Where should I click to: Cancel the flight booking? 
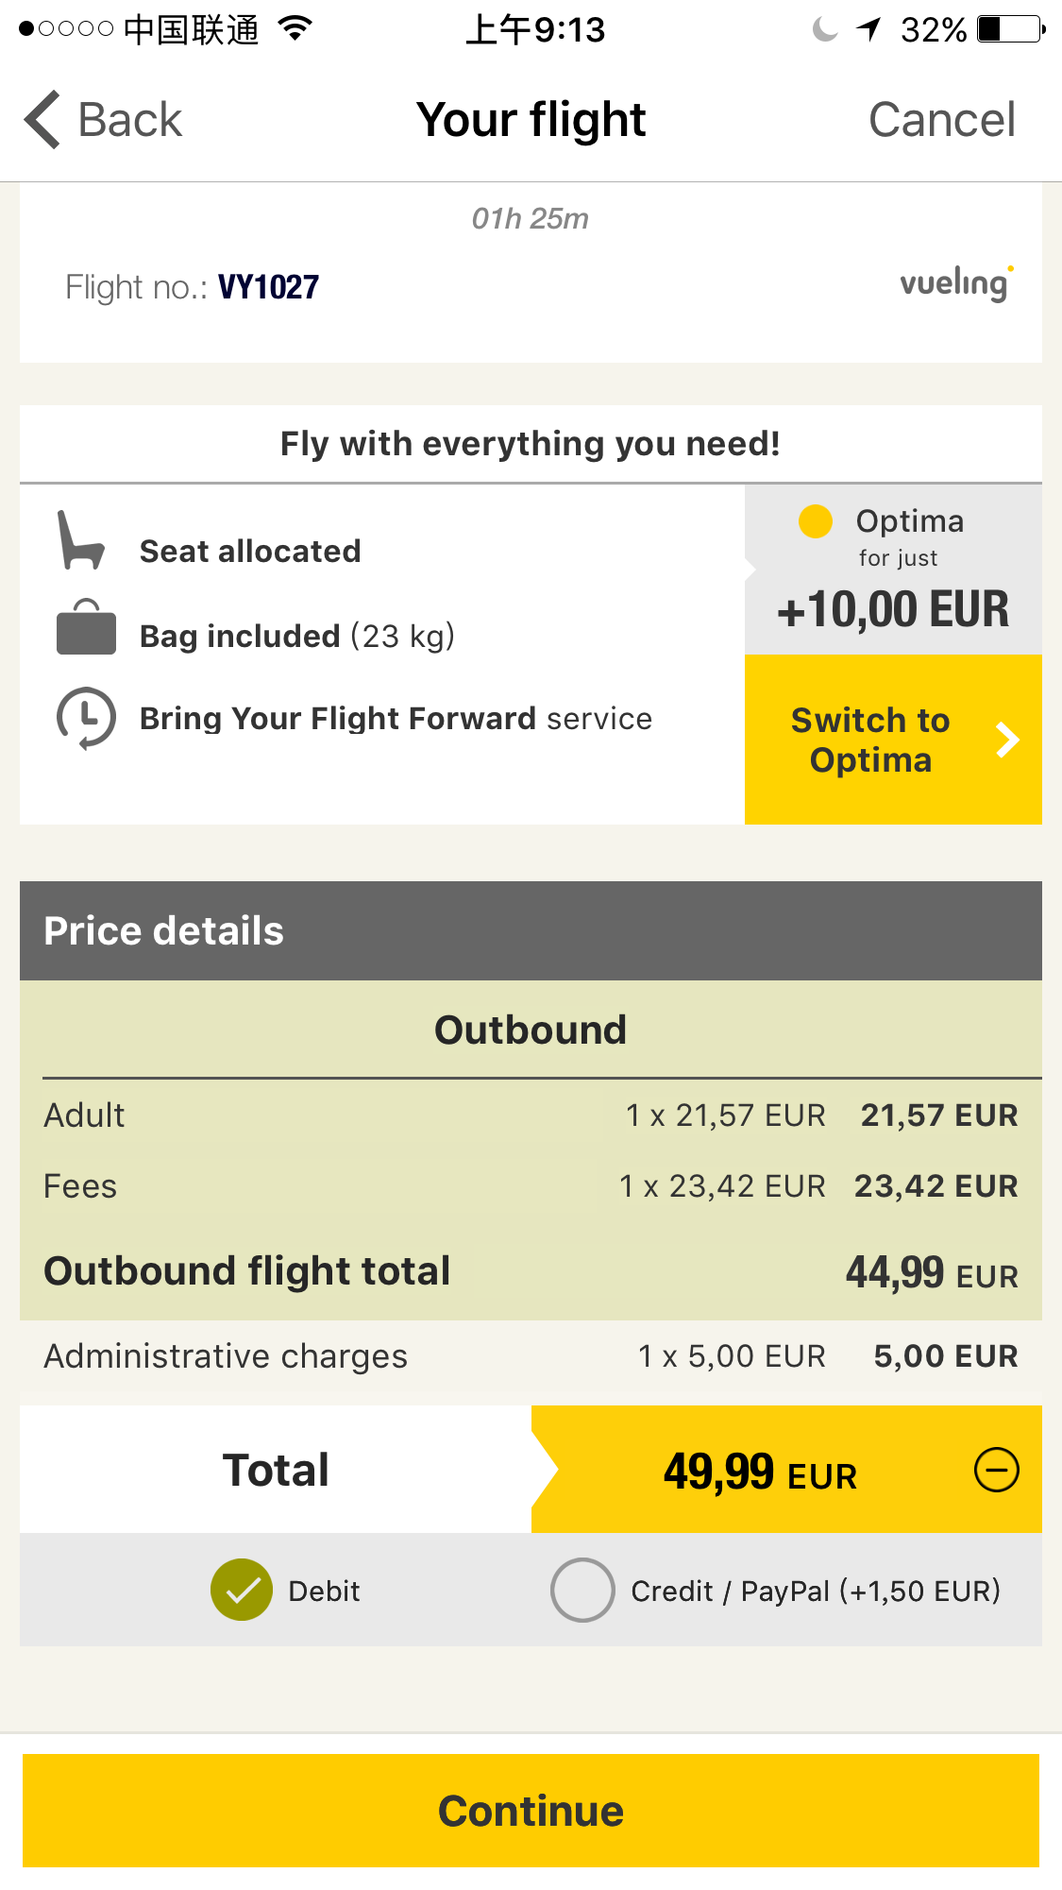click(941, 120)
